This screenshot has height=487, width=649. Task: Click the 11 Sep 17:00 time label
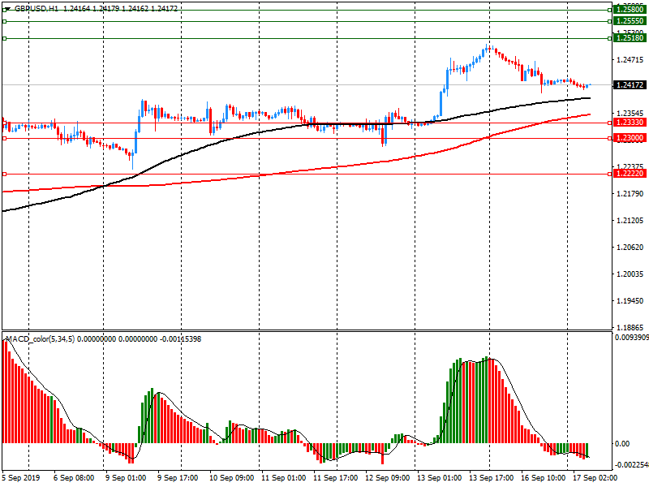point(336,478)
